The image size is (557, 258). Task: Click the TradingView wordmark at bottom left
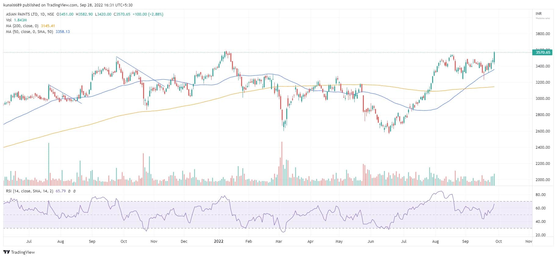pyautogui.click(x=23, y=253)
